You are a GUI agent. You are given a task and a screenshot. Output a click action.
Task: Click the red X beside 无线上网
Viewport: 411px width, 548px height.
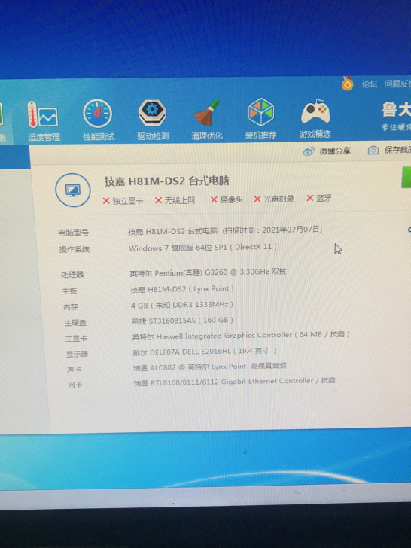click(158, 200)
